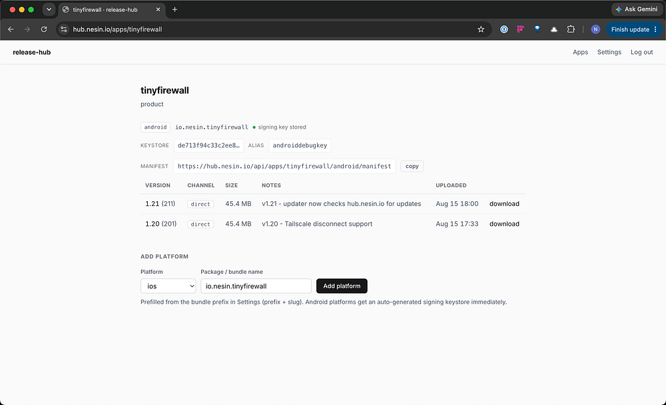Image resolution: width=666 pixels, height=405 pixels.
Task: Open the Platform dropdown showing ios
Action: 168,286
